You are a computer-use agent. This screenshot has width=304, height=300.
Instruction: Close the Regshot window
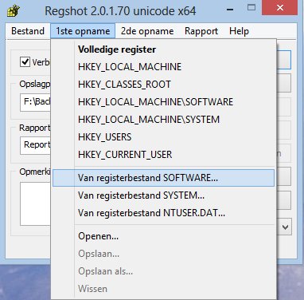[279, 7]
